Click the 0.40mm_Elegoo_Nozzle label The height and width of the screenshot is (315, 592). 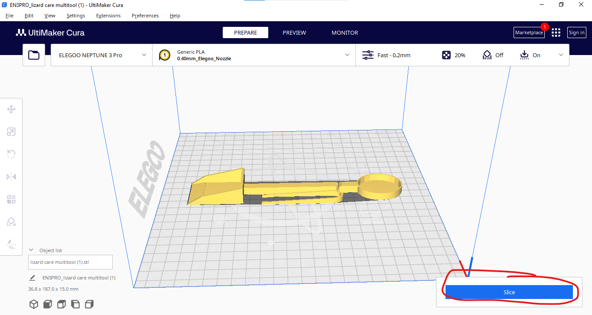tap(204, 58)
